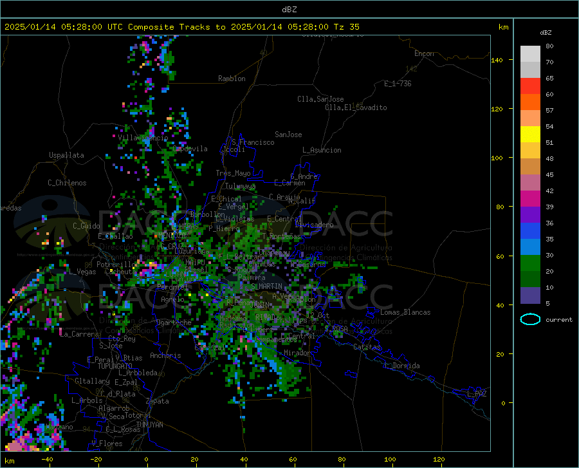This screenshot has height=468, width=579.
Task: Click the purple 5-10 dBZ legend swatch
Action: [530, 295]
